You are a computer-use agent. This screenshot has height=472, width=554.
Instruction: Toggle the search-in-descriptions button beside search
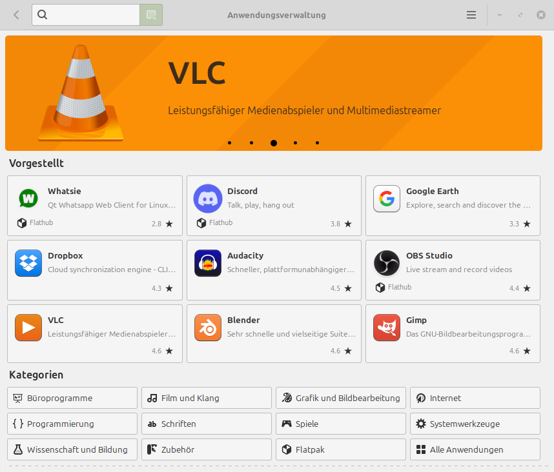151,15
